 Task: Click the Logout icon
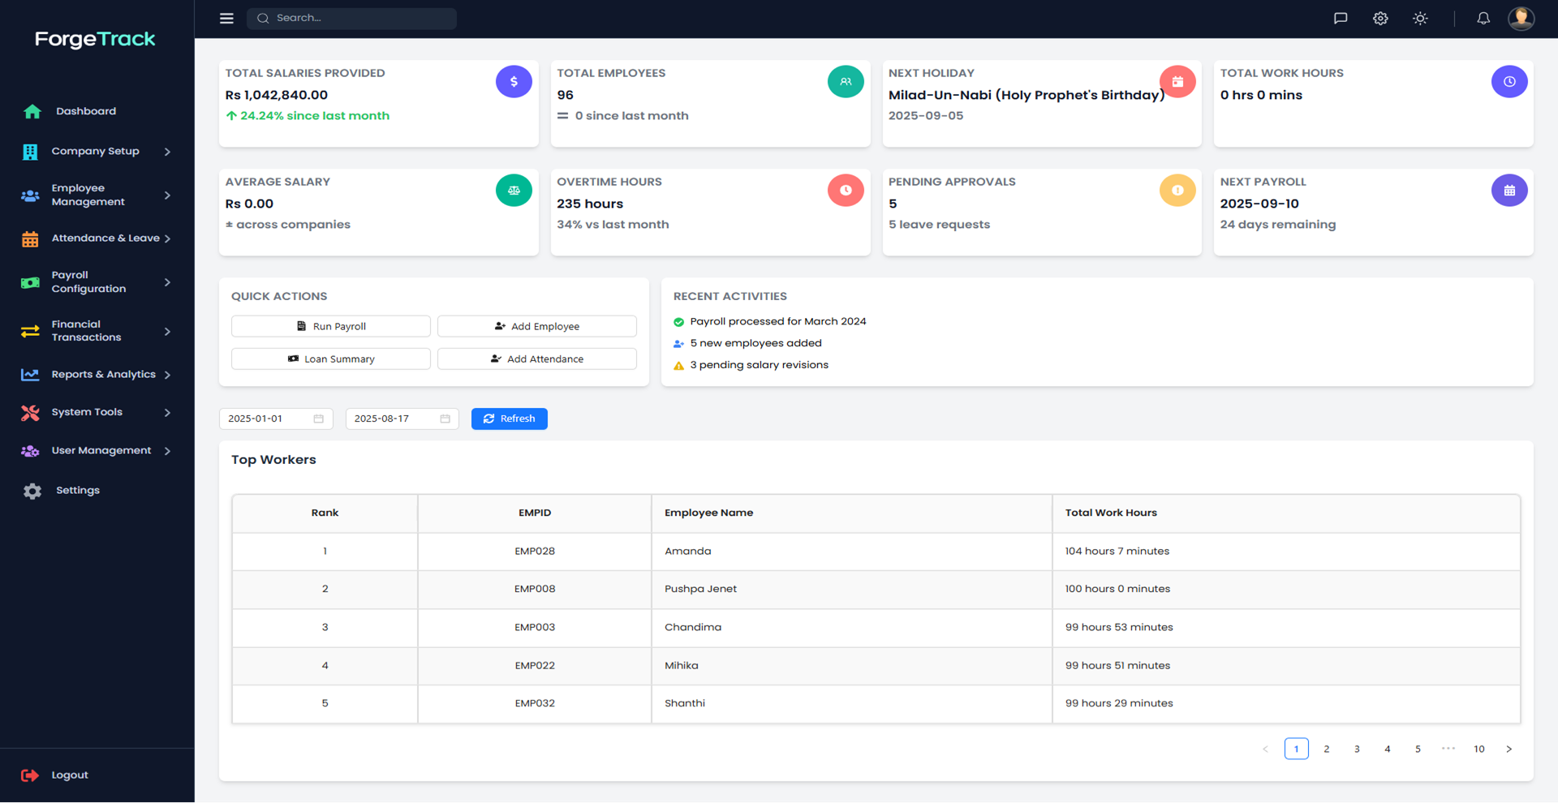[x=30, y=775]
